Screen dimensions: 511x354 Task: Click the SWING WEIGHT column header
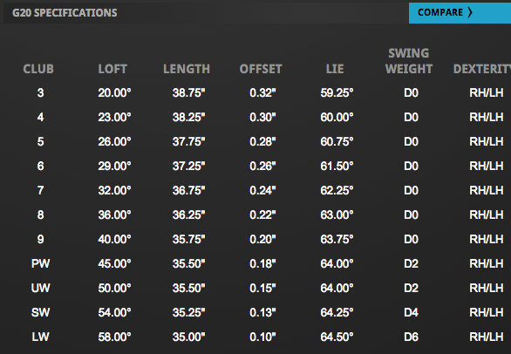pos(409,61)
